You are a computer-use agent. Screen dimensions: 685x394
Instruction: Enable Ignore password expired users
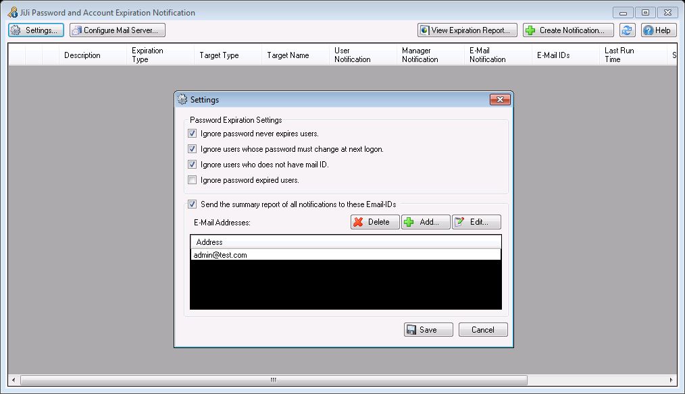[x=193, y=180]
